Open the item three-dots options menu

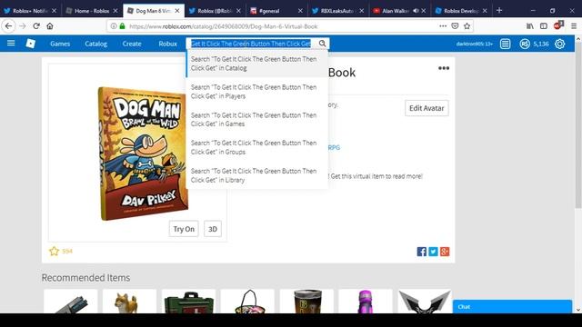point(444,68)
